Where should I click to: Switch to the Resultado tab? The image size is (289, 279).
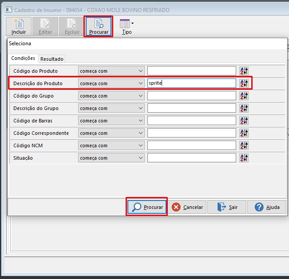(x=52, y=59)
